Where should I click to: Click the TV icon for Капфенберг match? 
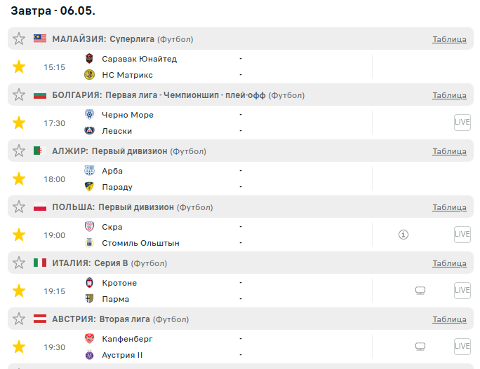(420, 347)
